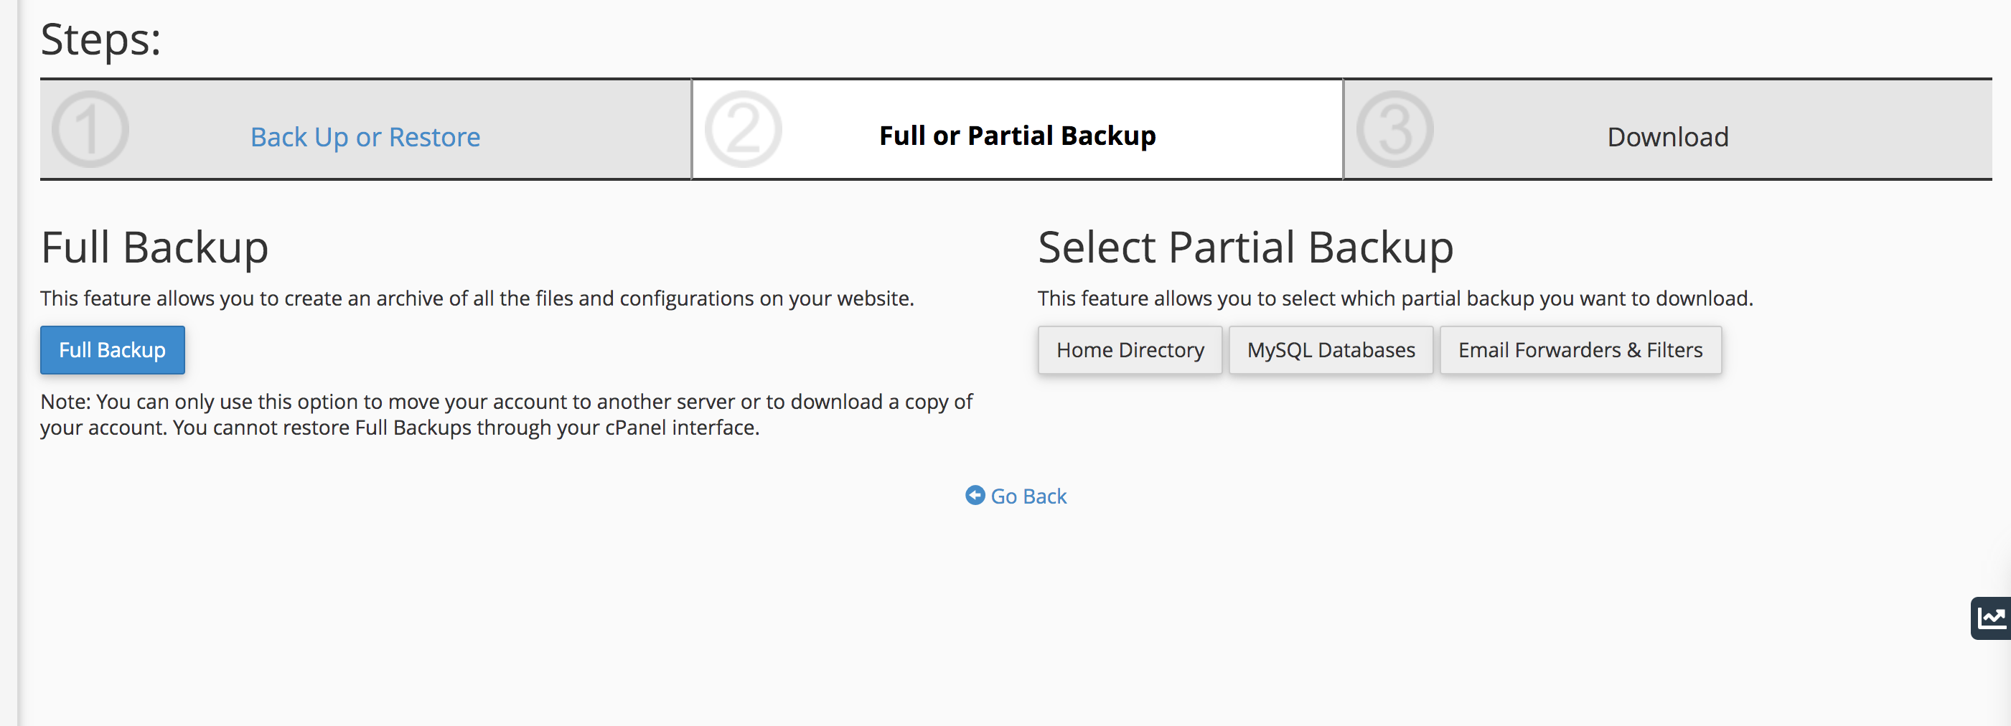The image size is (2011, 726).
Task: Select the Download step
Action: coord(1667,136)
